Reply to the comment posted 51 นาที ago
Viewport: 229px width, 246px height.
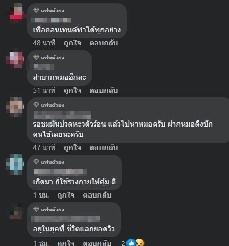[x=104, y=90]
